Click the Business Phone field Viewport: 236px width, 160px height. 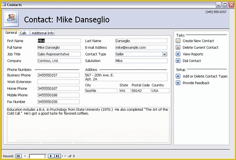(x=58, y=75)
